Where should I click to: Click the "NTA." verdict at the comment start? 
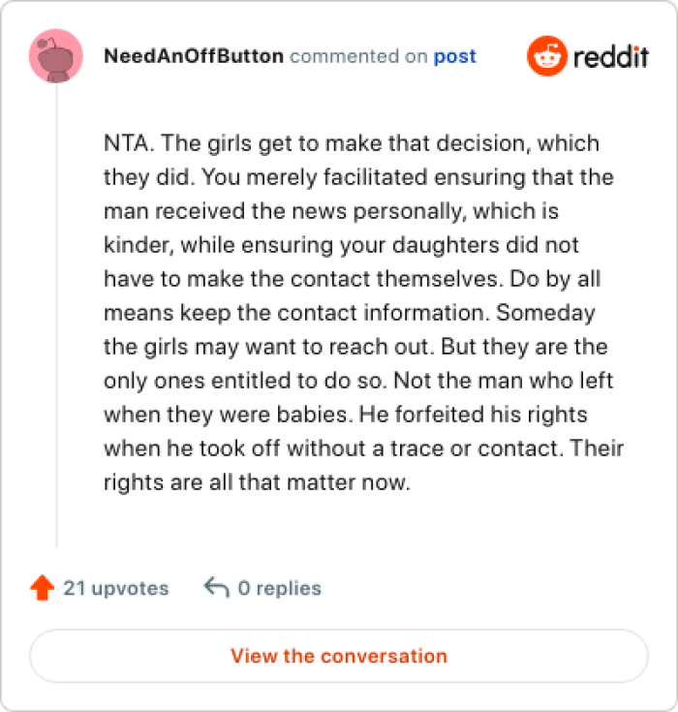126,143
